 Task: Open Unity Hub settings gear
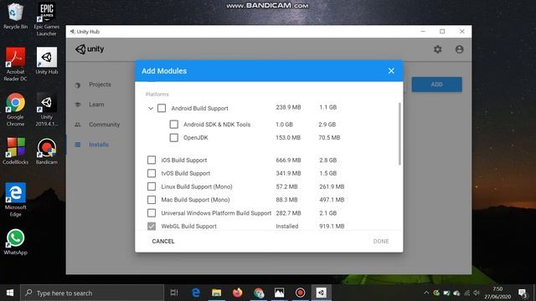(437, 49)
